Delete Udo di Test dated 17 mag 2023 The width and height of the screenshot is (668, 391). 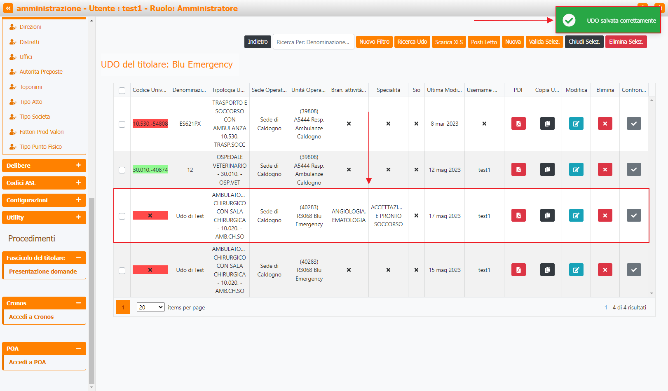tap(605, 215)
